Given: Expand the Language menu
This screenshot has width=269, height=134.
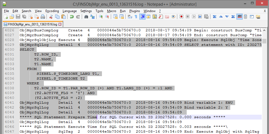Looking at the screenshot, I should (x=69, y=11).
